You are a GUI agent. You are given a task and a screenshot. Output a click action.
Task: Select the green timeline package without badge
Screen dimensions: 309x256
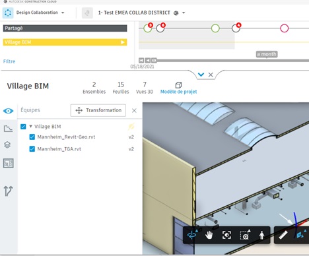coord(215,28)
